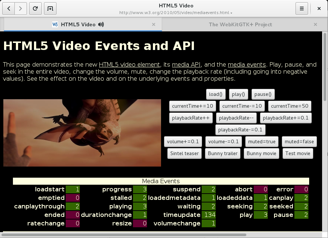Open the browser hamburger menu
328x238 pixels.
[x=302, y=9]
